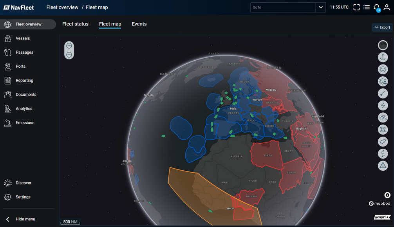Click the Baghdad city label

pos(302,128)
